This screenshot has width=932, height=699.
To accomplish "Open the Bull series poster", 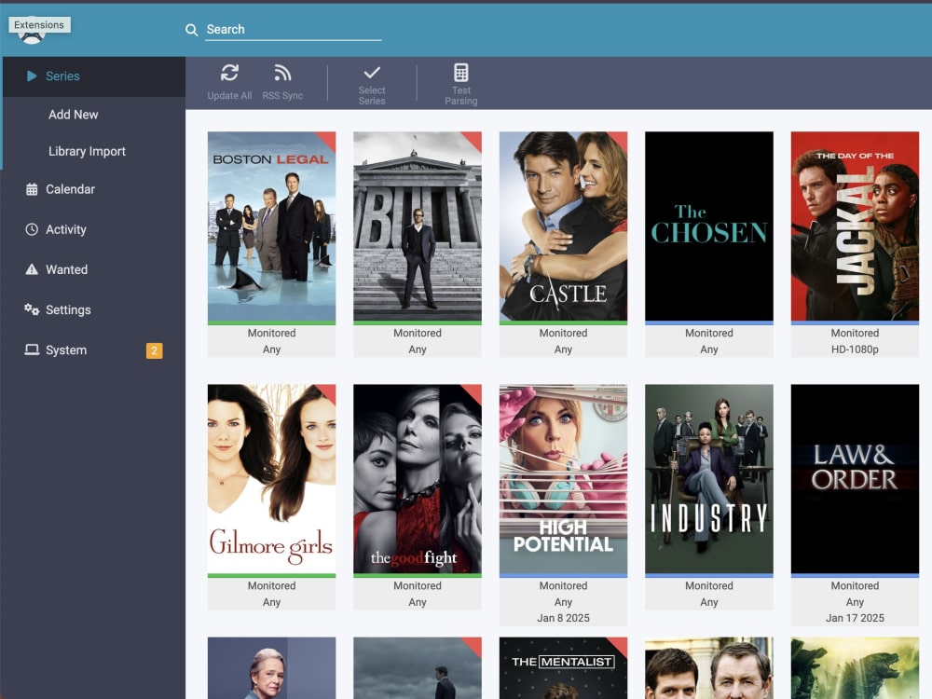I will [x=418, y=226].
